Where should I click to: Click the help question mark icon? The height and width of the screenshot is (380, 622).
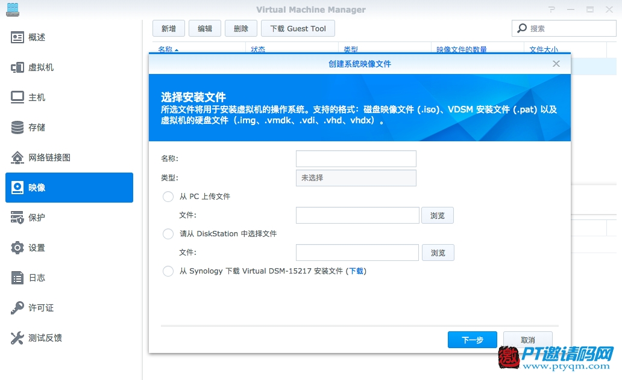coord(551,9)
